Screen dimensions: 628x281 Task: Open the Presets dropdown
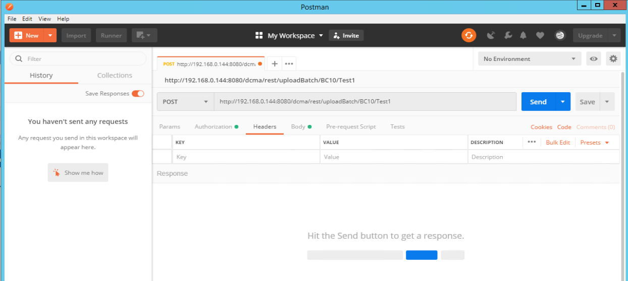point(595,143)
